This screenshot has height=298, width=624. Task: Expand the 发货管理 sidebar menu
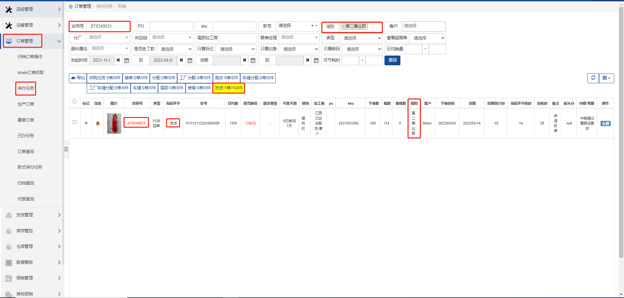(x=32, y=215)
